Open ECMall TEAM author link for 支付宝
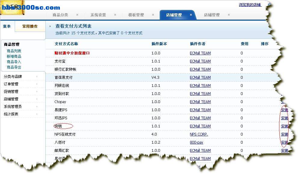298x174 pixels. (200, 61)
